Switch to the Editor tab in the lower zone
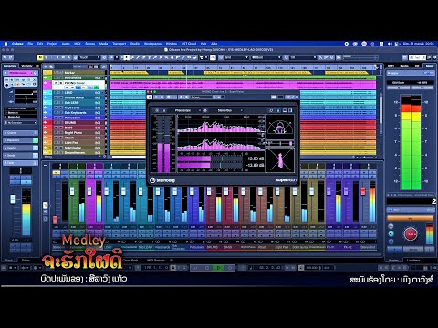The image size is (438, 328). 26,261
